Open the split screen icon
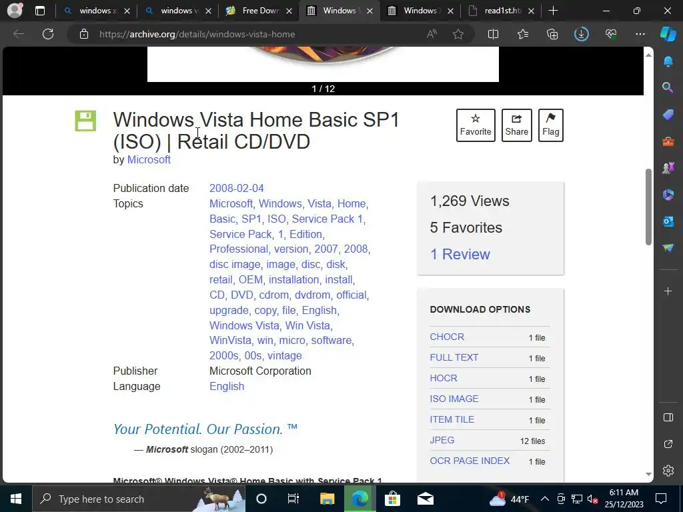This screenshot has height=512, width=683. (493, 34)
